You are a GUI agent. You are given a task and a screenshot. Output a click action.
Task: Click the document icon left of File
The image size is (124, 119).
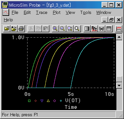[x=6, y=12]
